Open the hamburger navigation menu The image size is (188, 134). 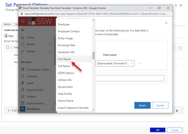[x=23, y=29]
